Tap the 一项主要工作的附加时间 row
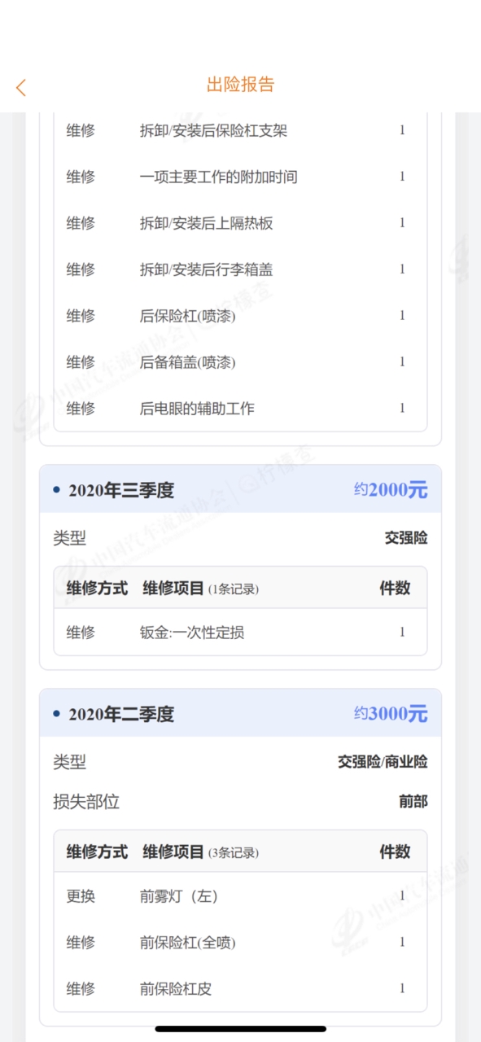Image resolution: width=481 pixels, height=1042 pixels. tap(240, 177)
